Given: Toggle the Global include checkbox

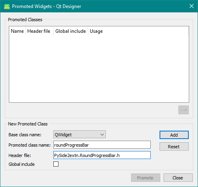Looking at the screenshot, I should coord(56,164).
